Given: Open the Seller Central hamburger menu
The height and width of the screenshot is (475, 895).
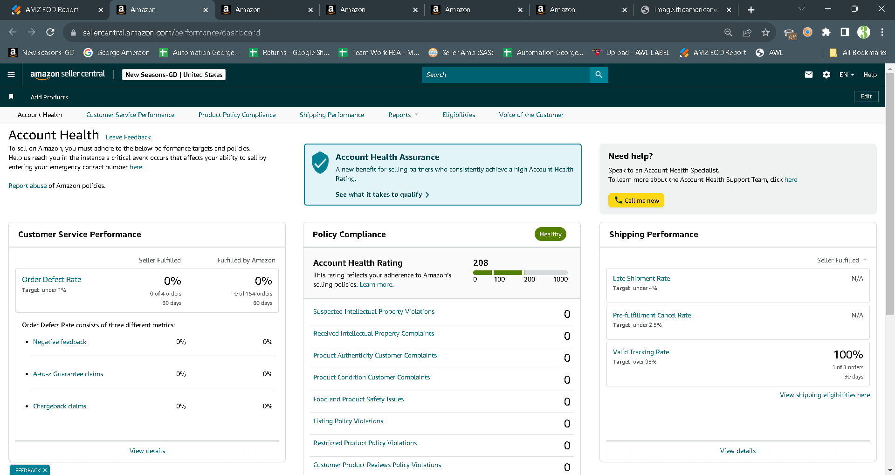Looking at the screenshot, I should (x=11, y=75).
